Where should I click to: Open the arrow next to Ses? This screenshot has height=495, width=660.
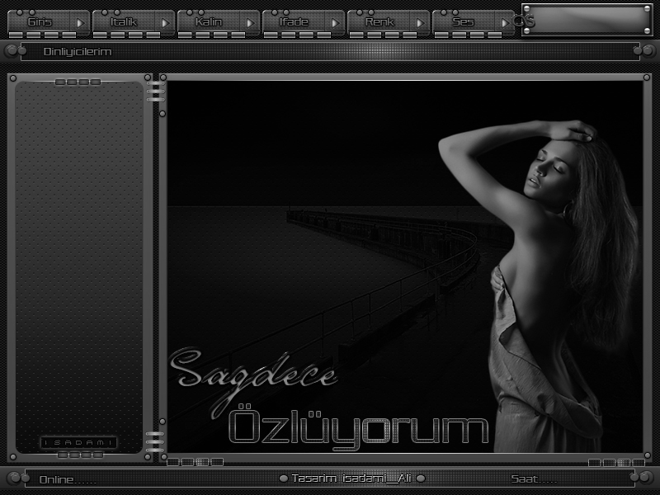tap(505, 23)
